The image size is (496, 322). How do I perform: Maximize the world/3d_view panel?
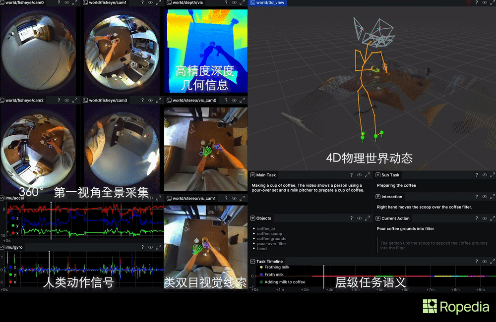[491, 3]
